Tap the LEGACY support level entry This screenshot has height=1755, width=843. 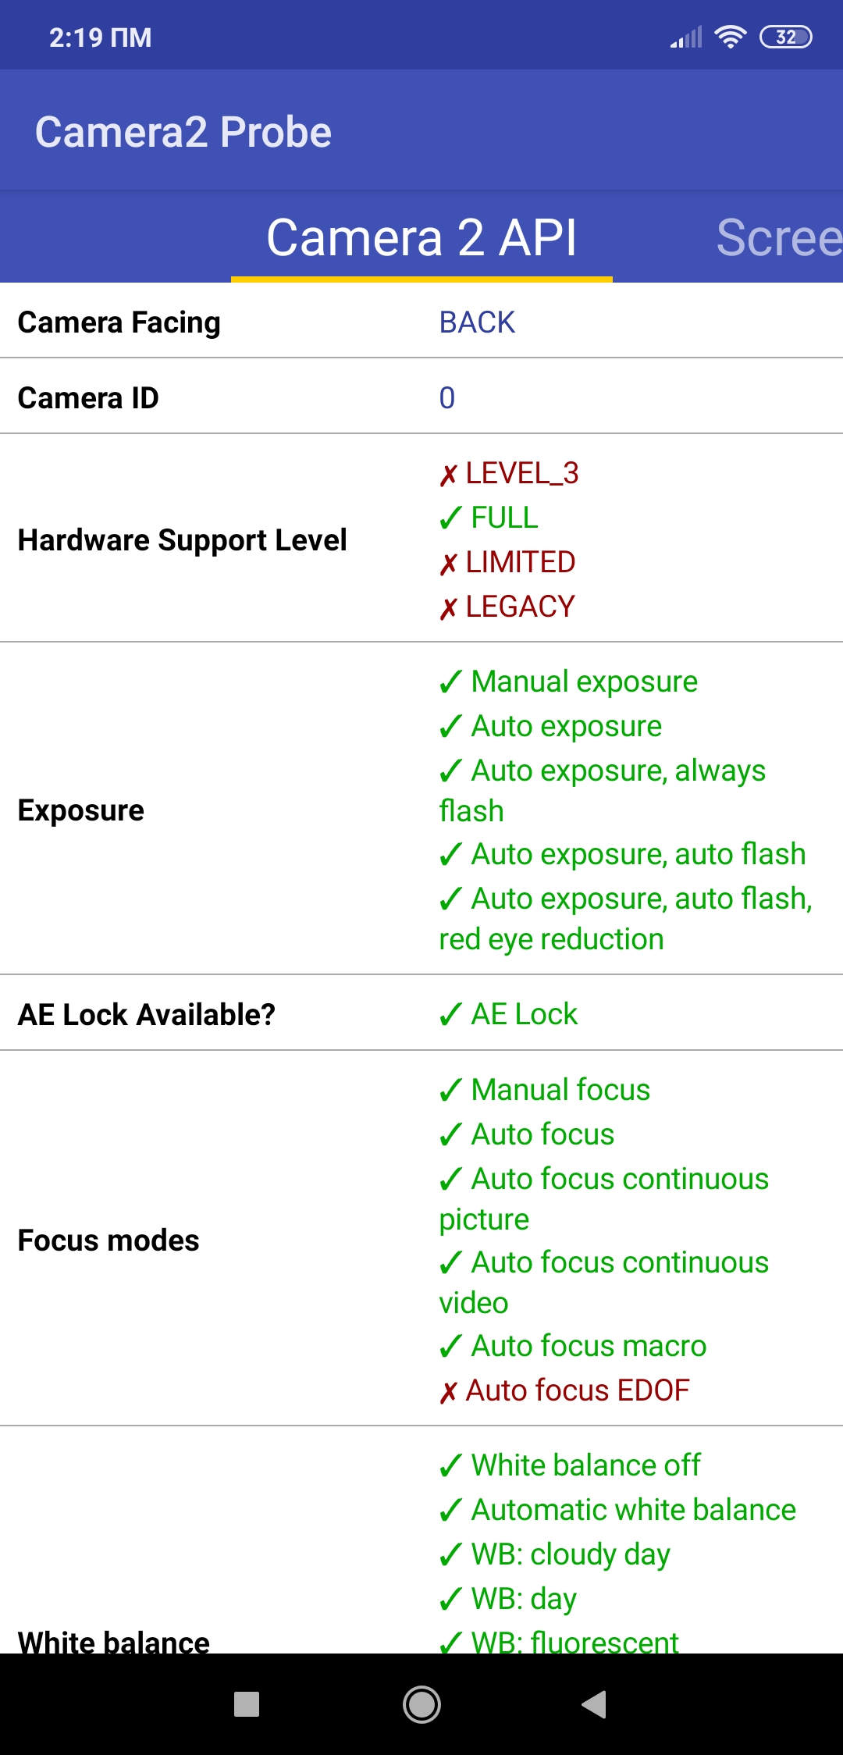click(x=520, y=607)
